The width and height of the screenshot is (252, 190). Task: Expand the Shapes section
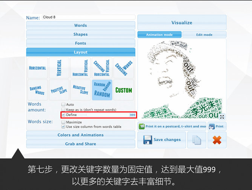click(x=80, y=34)
